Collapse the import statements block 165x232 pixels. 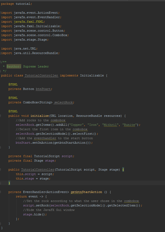[x=1, y=13]
